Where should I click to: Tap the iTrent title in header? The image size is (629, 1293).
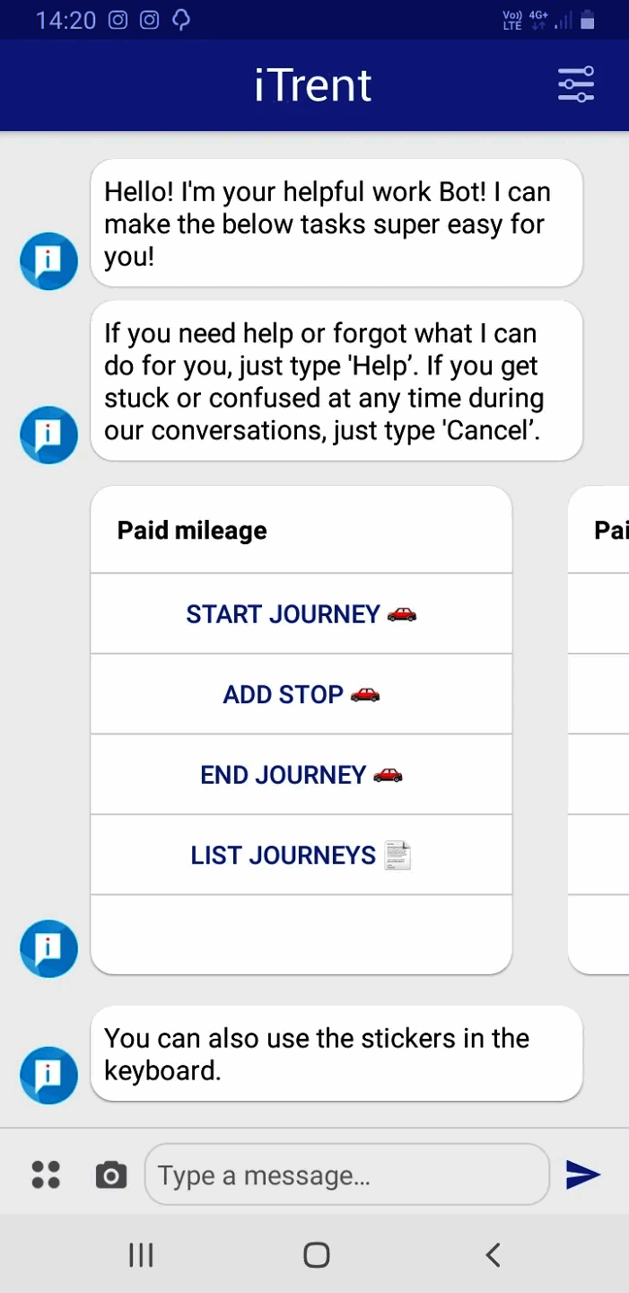click(313, 85)
